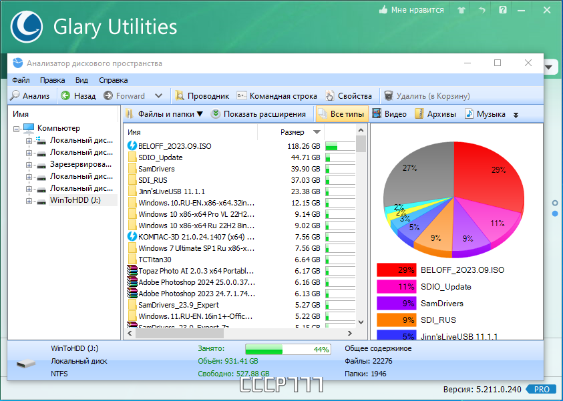Viewport: 563px width, 401px height.
Task: Click the red BELOFF_2O23.O9.ISO legend swatch
Action: (x=397, y=270)
